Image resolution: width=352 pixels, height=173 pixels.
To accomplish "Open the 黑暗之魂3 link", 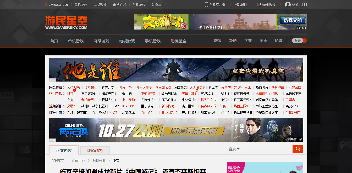I will (x=189, y=94).
